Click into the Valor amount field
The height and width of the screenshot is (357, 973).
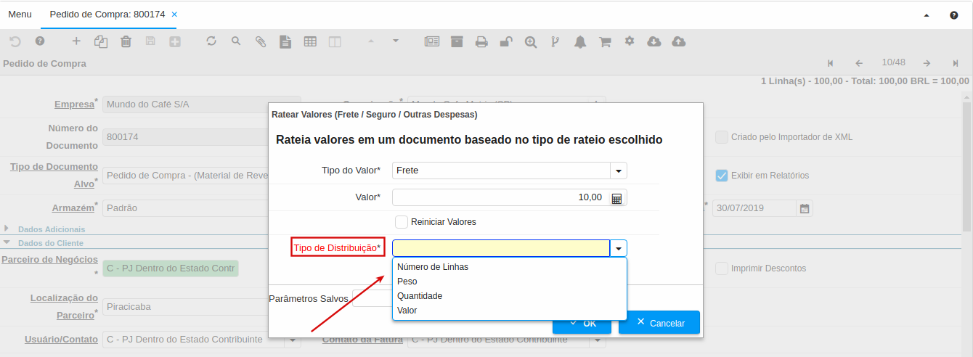500,197
